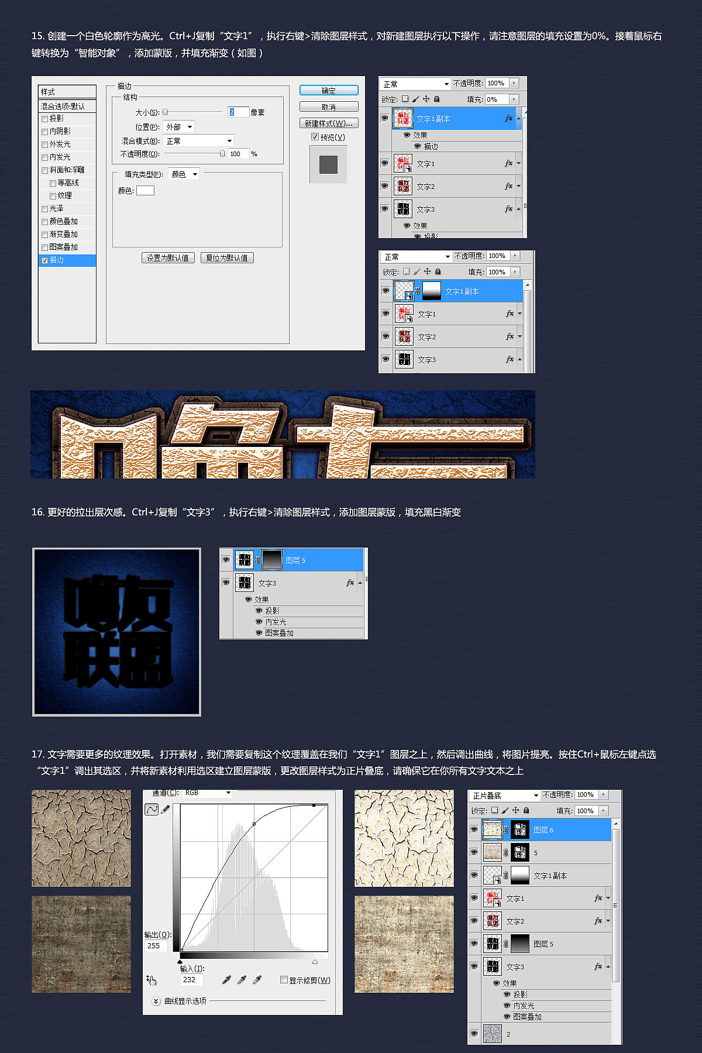Click lock transparent pixels icon in the 0% fill Layers panel
The height and width of the screenshot is (1053, 702).
405,99
